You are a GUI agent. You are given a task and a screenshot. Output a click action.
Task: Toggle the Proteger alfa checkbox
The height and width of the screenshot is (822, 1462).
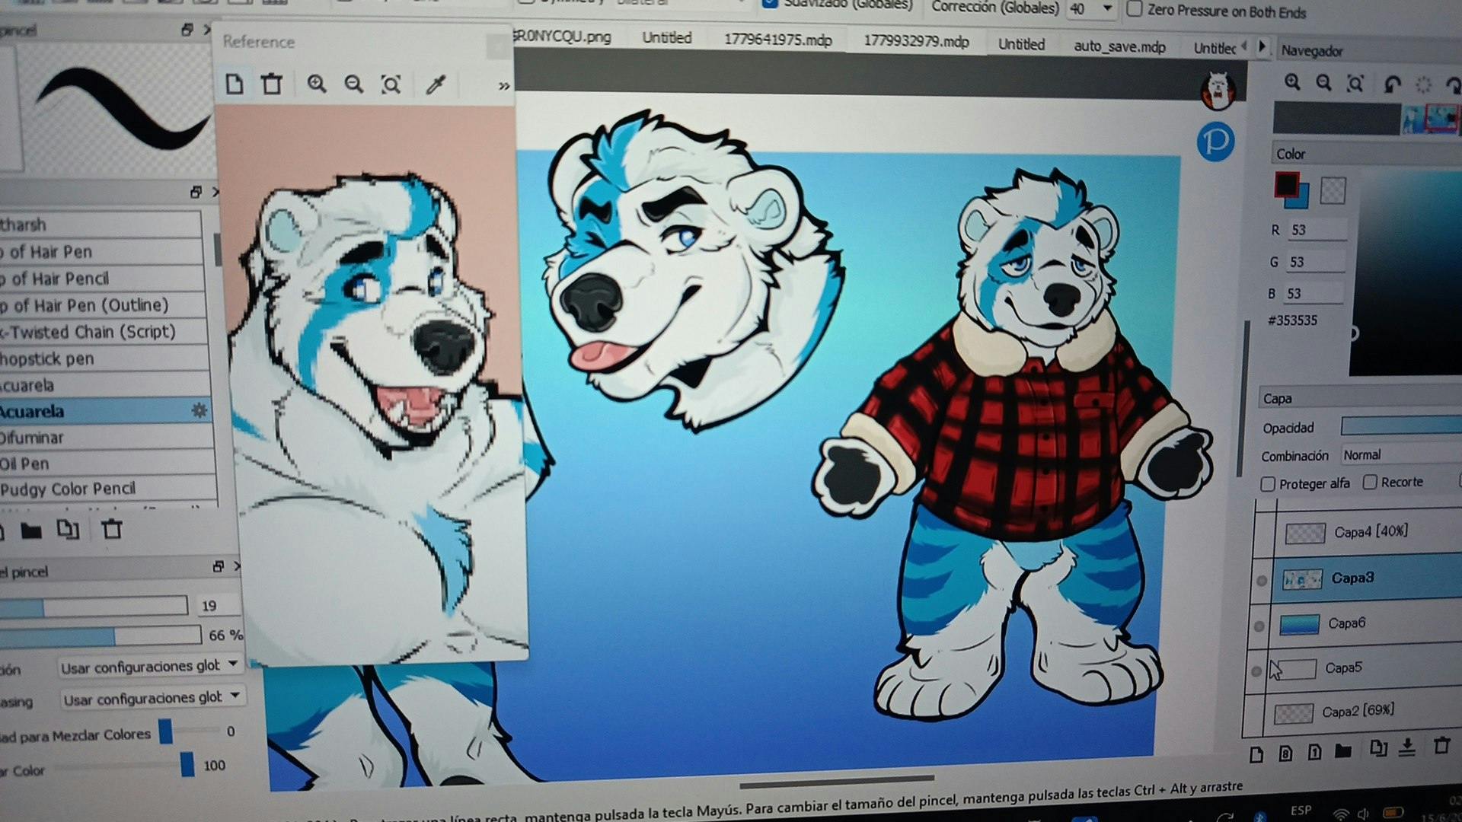tap(1268, 484)
